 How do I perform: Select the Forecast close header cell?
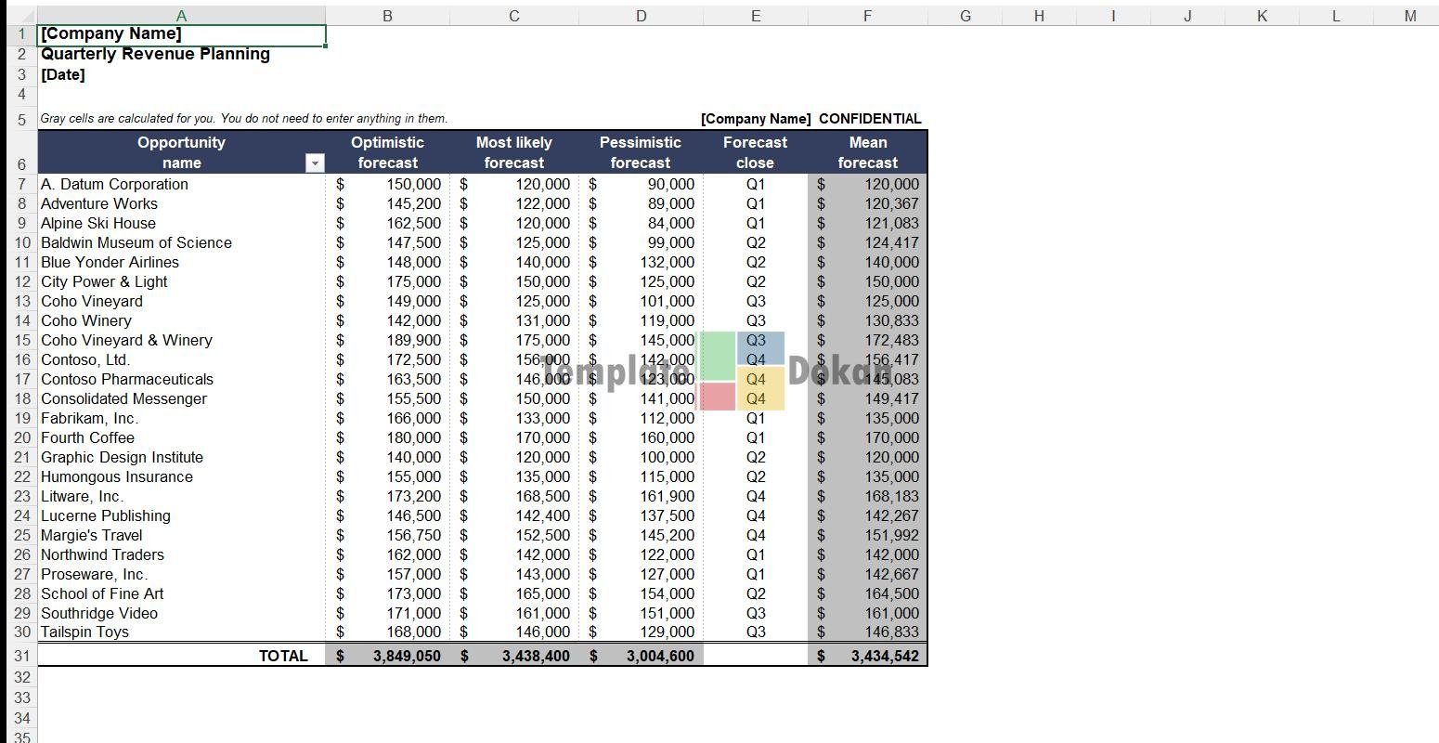[x=755, y=152]
